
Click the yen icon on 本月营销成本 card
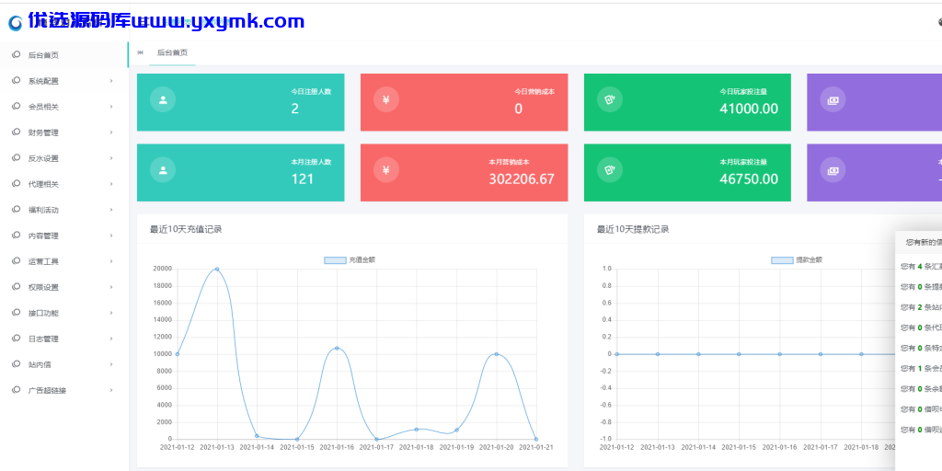[386, 170]
